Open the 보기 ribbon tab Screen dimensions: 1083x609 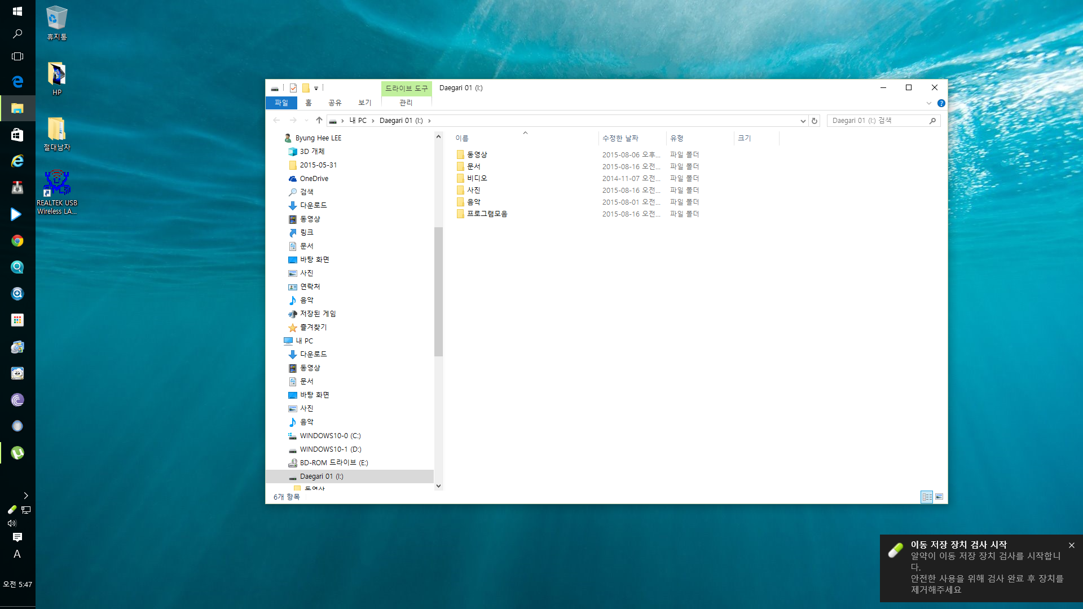click(365, 103)
